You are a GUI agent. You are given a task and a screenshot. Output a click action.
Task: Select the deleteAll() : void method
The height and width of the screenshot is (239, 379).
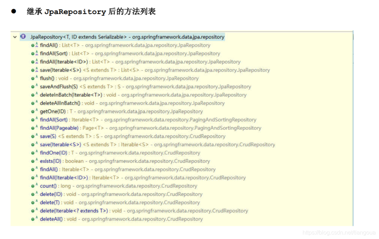pyautogui.click(x=121, y=219)
